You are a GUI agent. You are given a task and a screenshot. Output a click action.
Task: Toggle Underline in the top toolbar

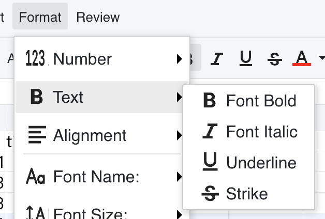[x=246, y=59]
